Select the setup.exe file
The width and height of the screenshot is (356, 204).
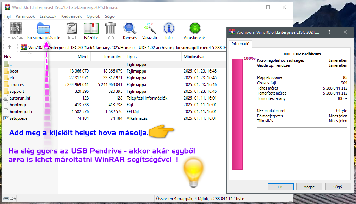(18, 118)
